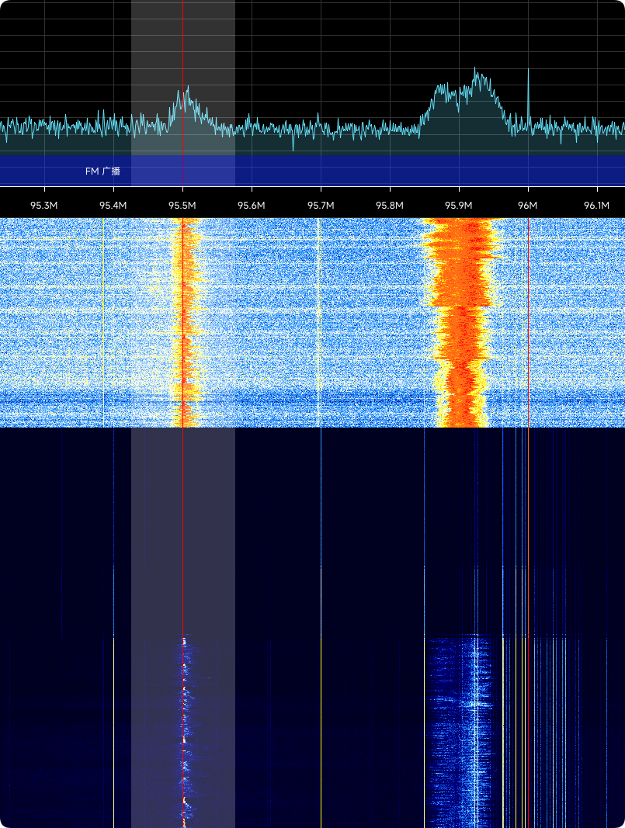Click the FM 广播 band plan label
Viewport: 625px width, 828px height.
(102, 171)
